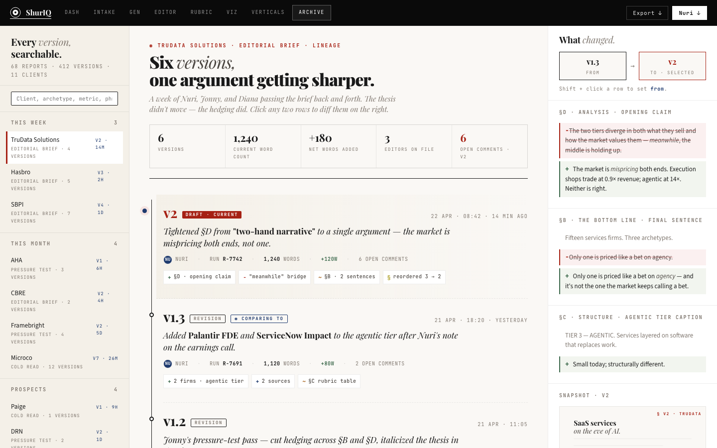Open the Nuri account dropdown
This screenshot has height=448, width=717.
pyautogui.click(x=689, y=12)
